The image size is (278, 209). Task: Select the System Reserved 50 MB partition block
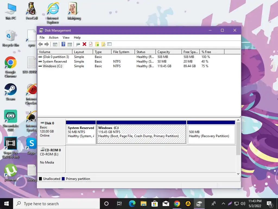click(81, 132)
